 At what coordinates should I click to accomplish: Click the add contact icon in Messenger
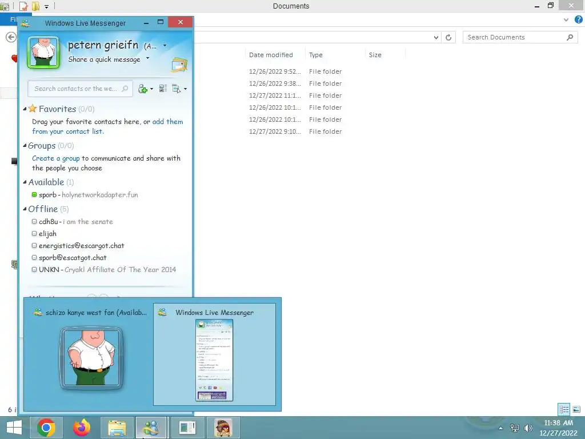coord(143,89)
